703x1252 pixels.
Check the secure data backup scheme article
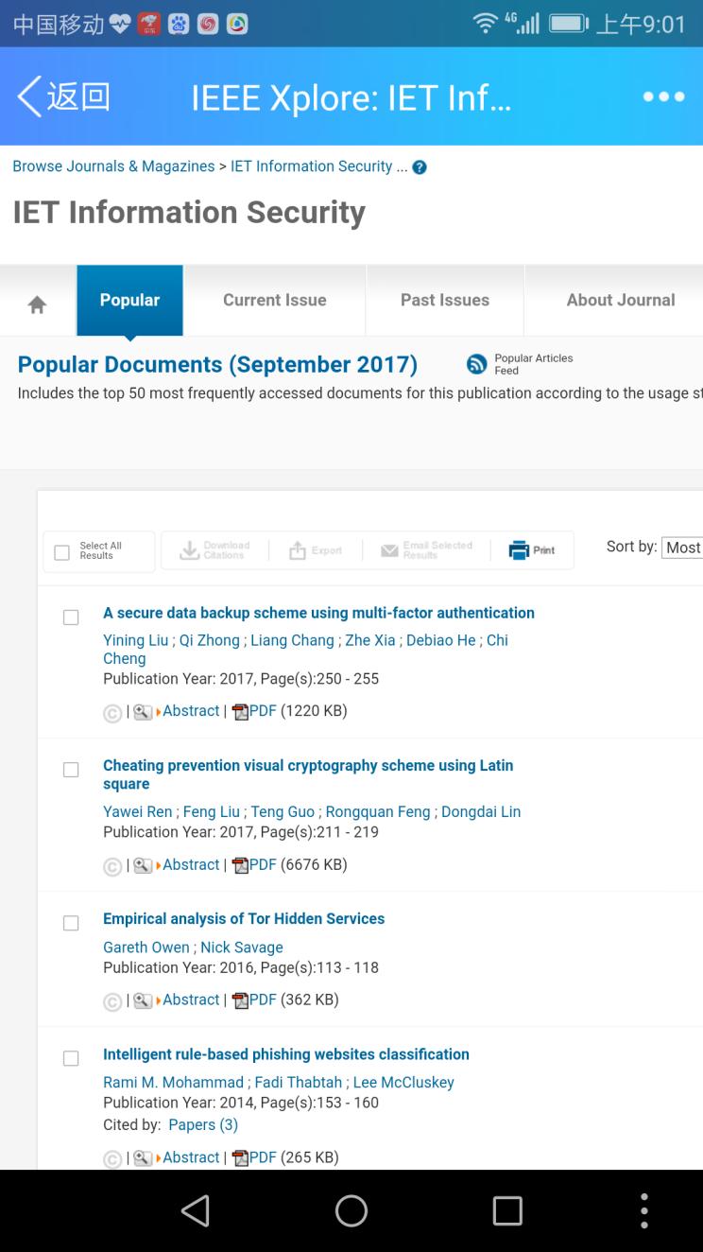[x=71, y=617]
